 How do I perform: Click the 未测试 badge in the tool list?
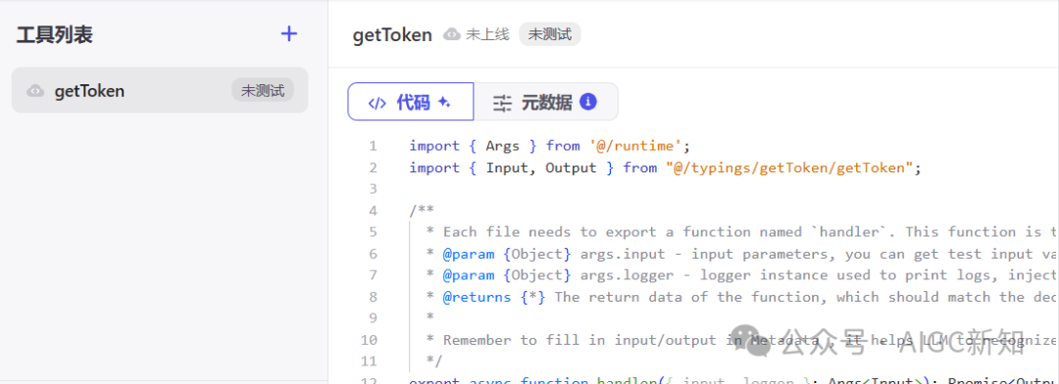point(263,90)
